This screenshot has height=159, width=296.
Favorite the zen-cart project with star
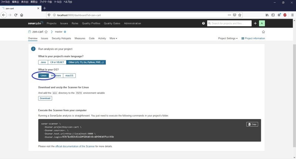(x=46, y=32)
